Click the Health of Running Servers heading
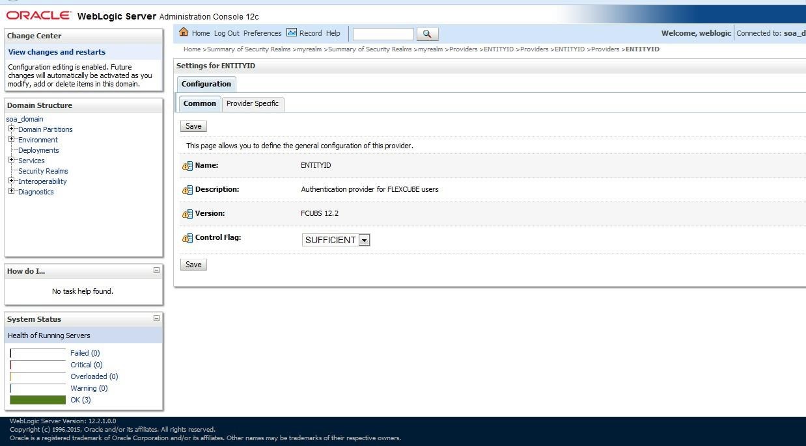Screen dimensions: 806x446 click(x=49, y=335)
